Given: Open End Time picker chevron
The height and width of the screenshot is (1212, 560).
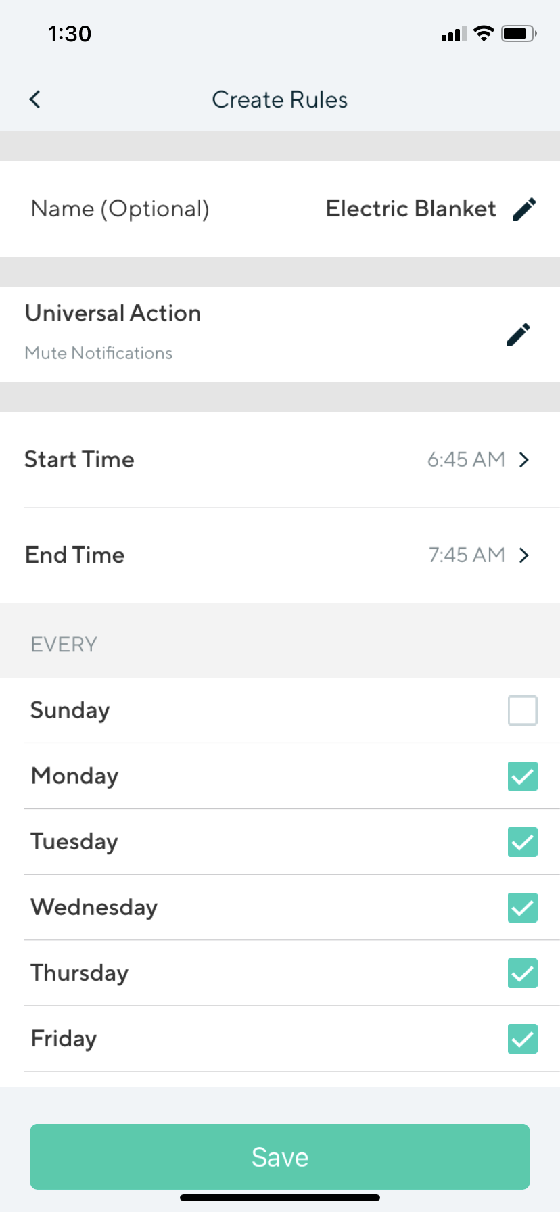Looking at the screenshot, I should click(x=523, y=555).
